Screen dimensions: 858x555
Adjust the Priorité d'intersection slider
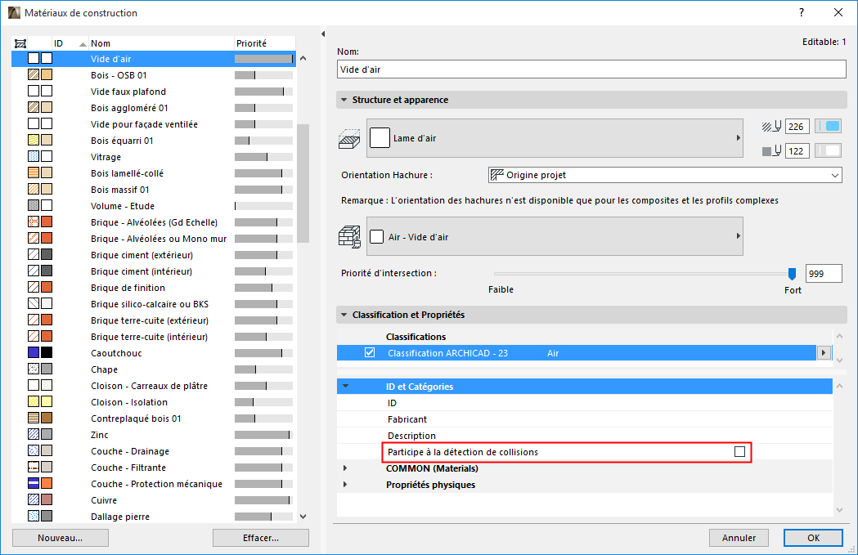pyautogui.click(x=791, y=273)
